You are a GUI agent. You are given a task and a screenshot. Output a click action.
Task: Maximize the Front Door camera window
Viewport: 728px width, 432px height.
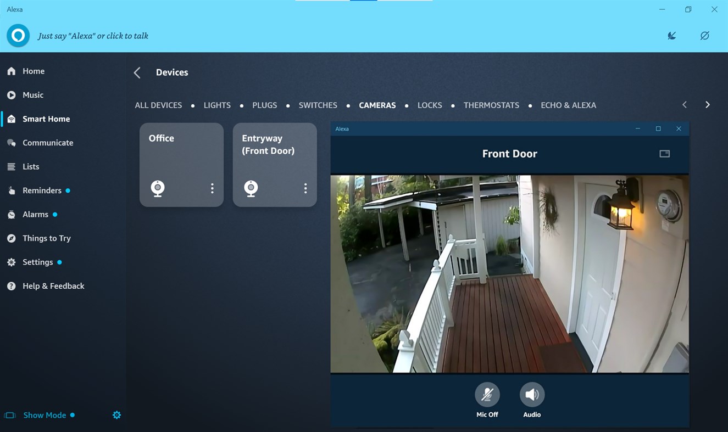[658, 128]
